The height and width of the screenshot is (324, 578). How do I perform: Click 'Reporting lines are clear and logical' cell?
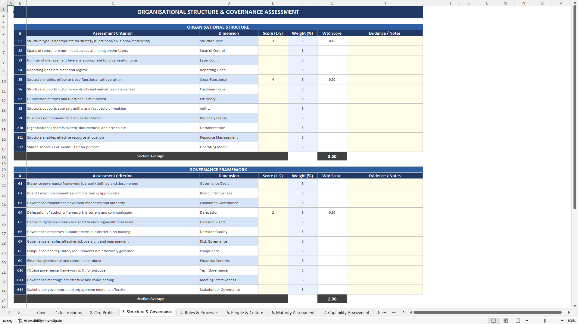(x=113, y=70)
